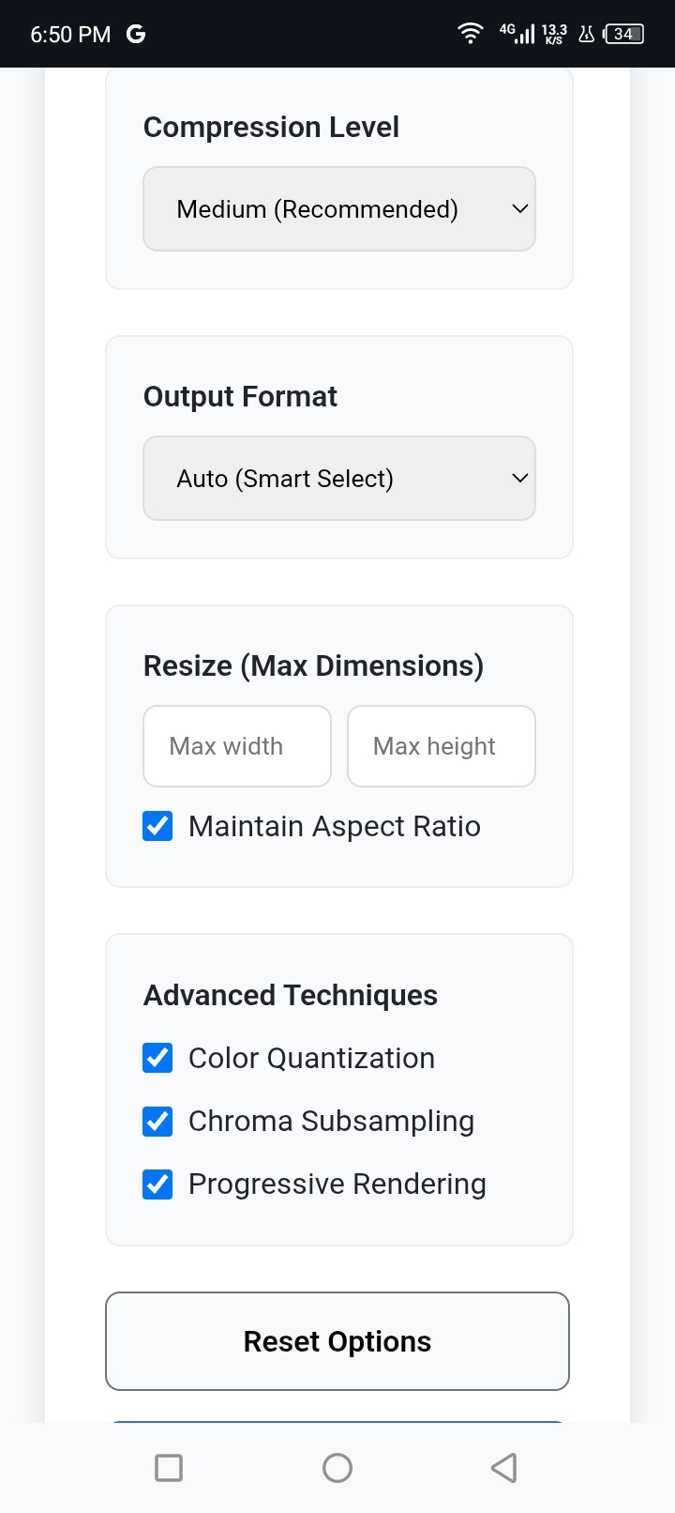Tap the Wi-Fi status icon
Viewport: 675px width, 1513px height.
click(470, 34)
